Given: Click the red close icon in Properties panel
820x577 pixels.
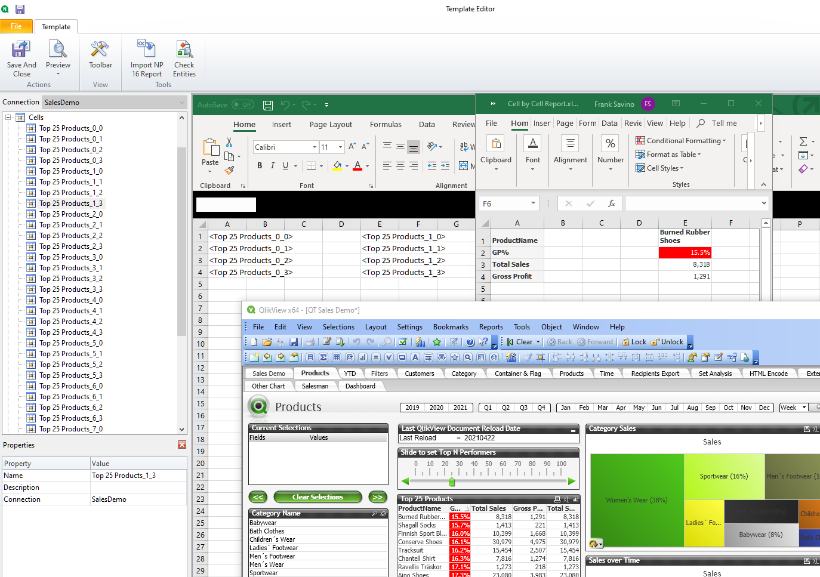Looking at the screenshot, I should pos(182,445).
